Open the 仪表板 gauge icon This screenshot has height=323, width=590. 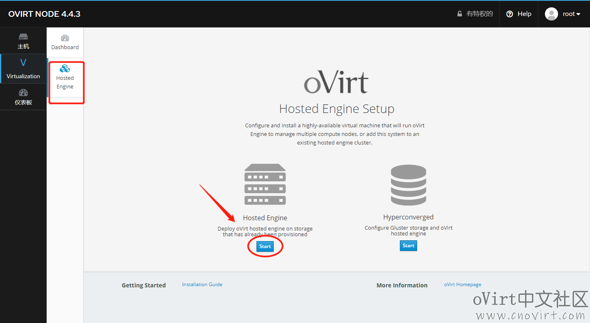click(x=23, y=93)
